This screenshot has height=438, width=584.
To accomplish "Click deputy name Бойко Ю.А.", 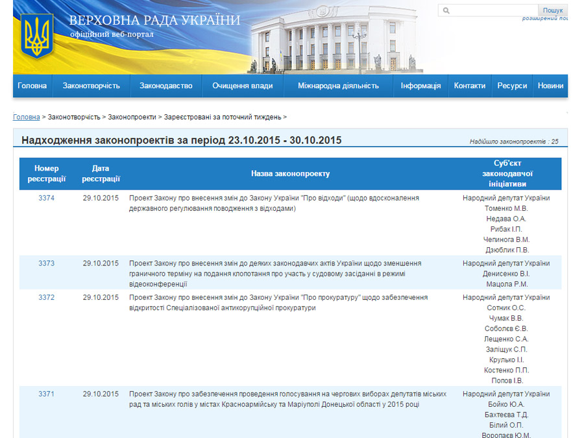I will 506,404.
